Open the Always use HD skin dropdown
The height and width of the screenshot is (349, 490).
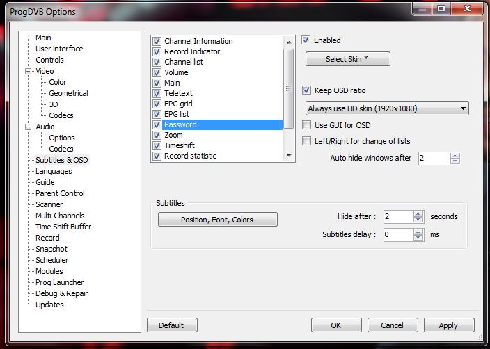tap(387, 108)
